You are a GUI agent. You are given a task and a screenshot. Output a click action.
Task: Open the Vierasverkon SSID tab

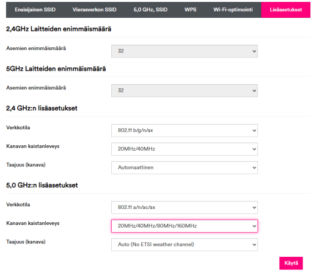click(x=94, y=10)
